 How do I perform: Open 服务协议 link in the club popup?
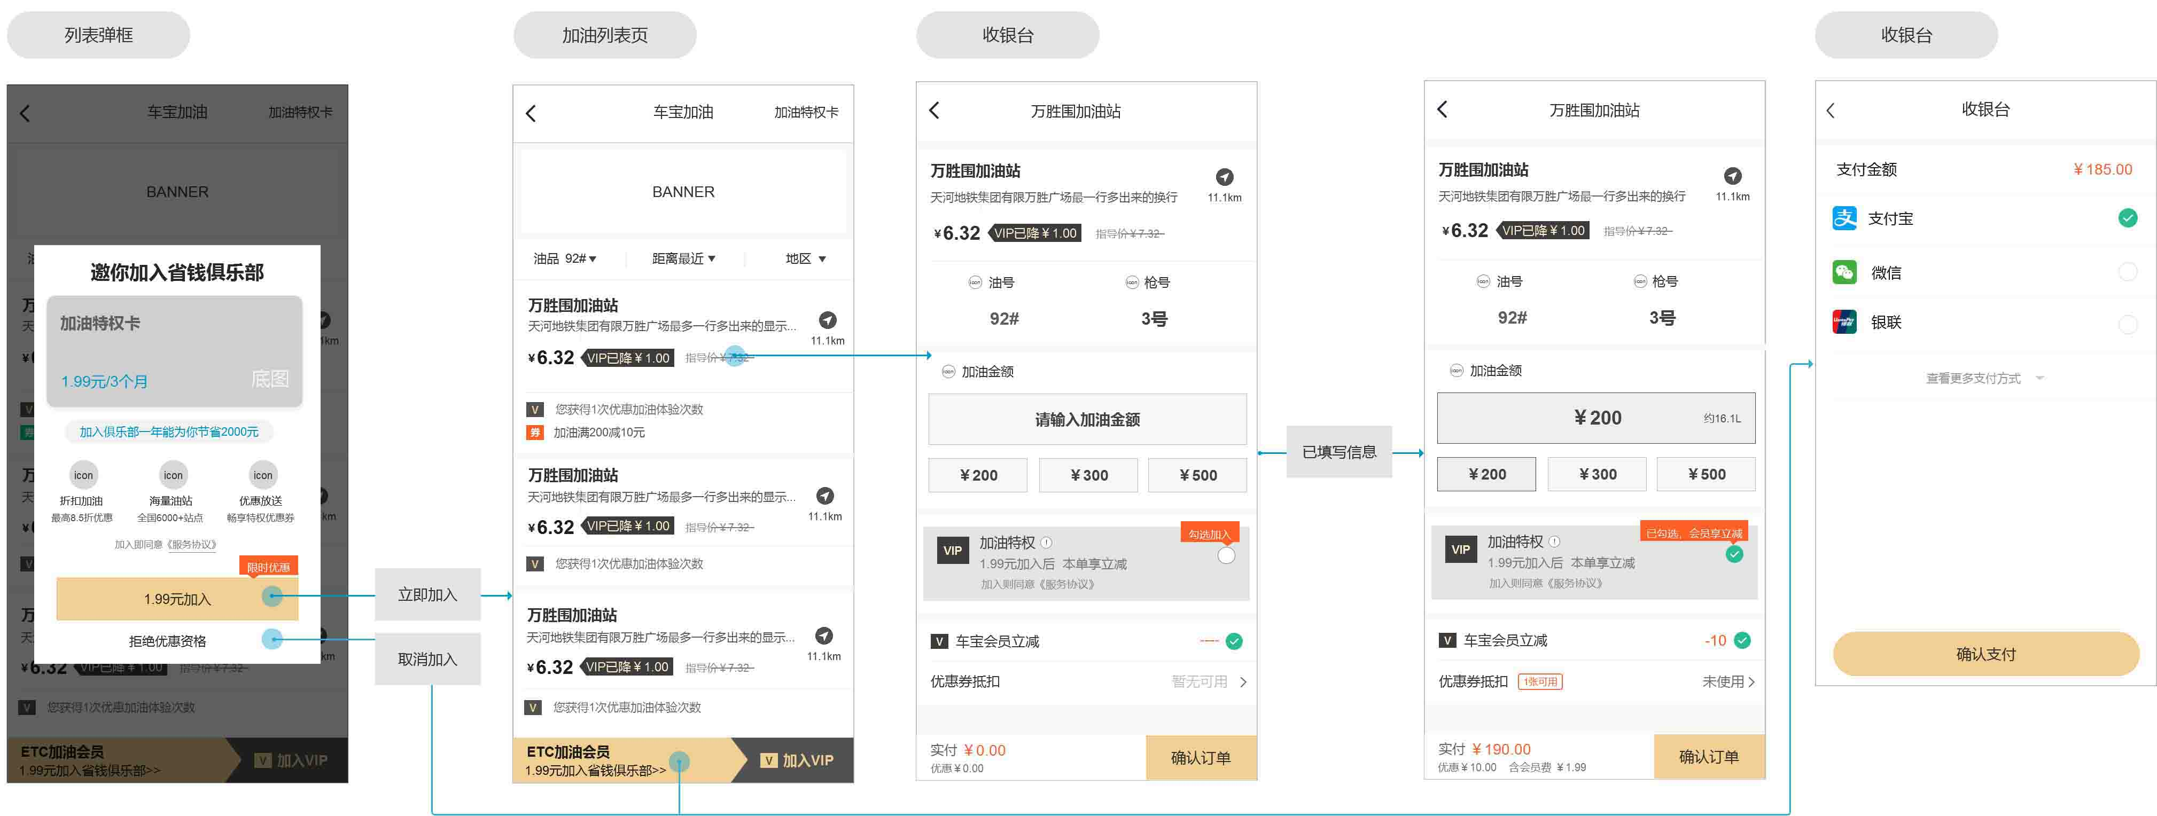point(192,544)
